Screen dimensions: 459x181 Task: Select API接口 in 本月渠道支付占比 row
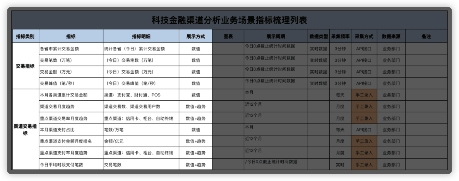pos(364,130)
